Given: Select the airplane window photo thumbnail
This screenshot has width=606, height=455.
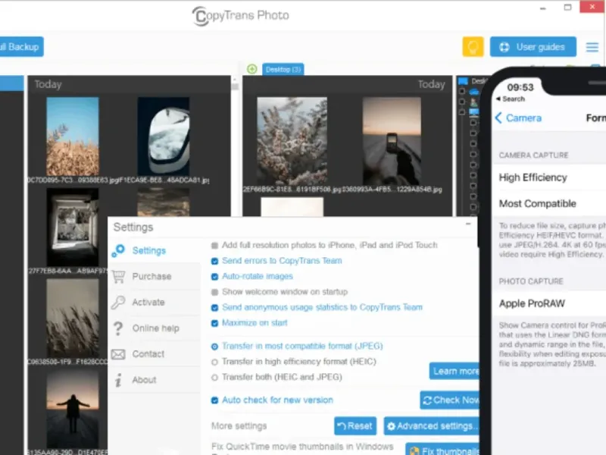Looking at the screenshot, I should click(x=164, y=136).
